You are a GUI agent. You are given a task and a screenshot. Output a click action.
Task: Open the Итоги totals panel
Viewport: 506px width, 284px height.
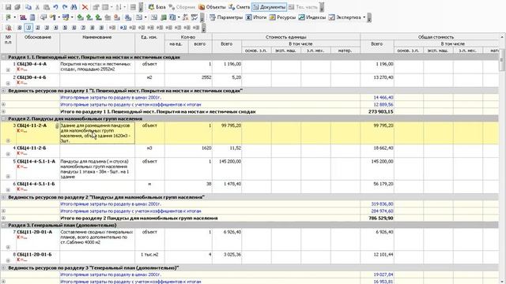pyautogui.click(x=256, y=17)
